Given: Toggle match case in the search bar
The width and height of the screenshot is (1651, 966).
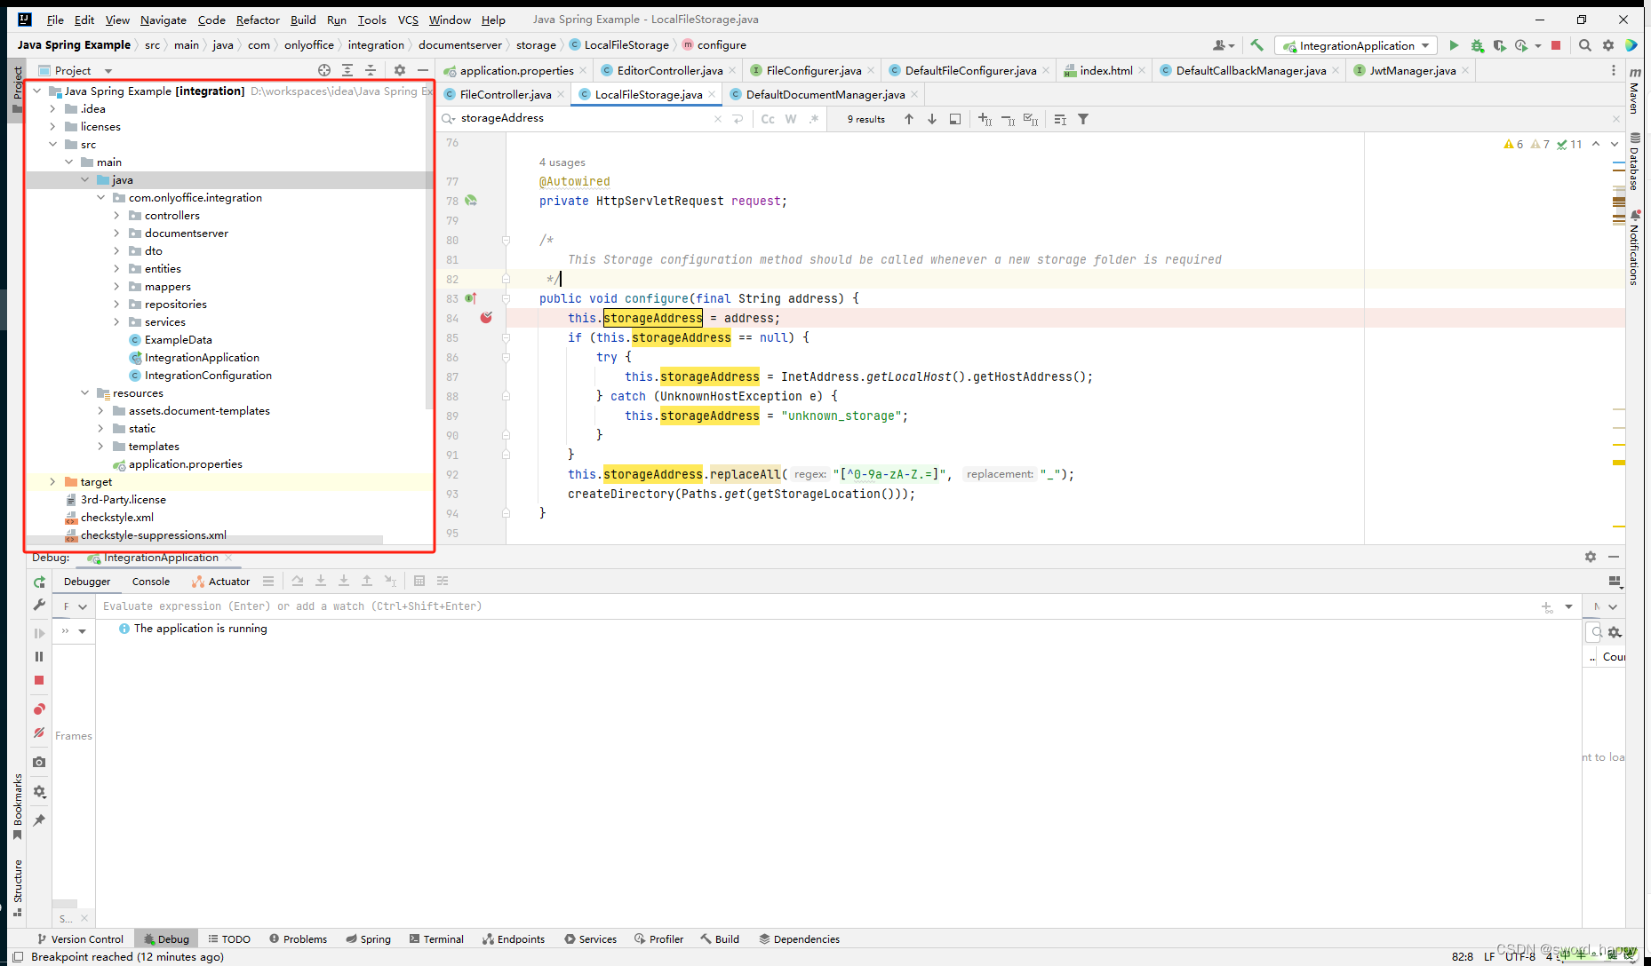Looking at the screenshot, I should point(768,118).
